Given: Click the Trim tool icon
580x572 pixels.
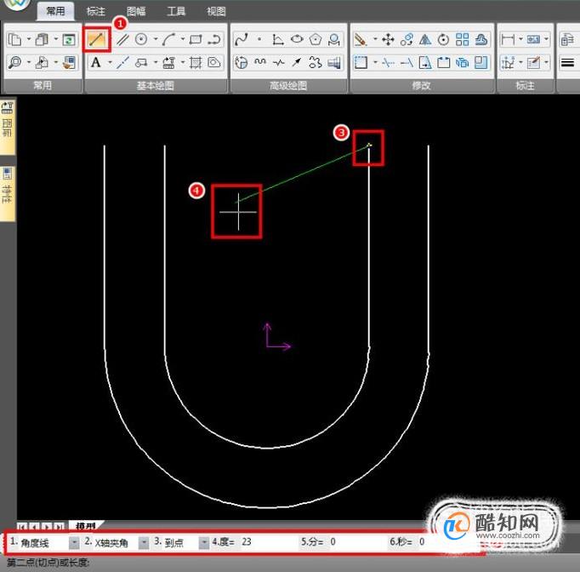Looking at the screenshot, I should pos(388,63).
